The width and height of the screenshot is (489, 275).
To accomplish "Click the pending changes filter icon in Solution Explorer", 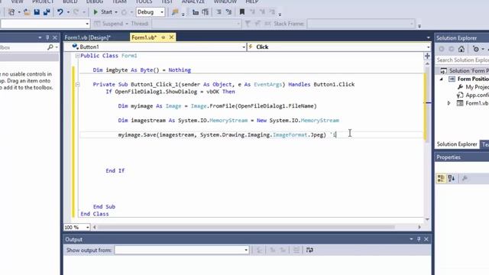I will tap(476, 49).
